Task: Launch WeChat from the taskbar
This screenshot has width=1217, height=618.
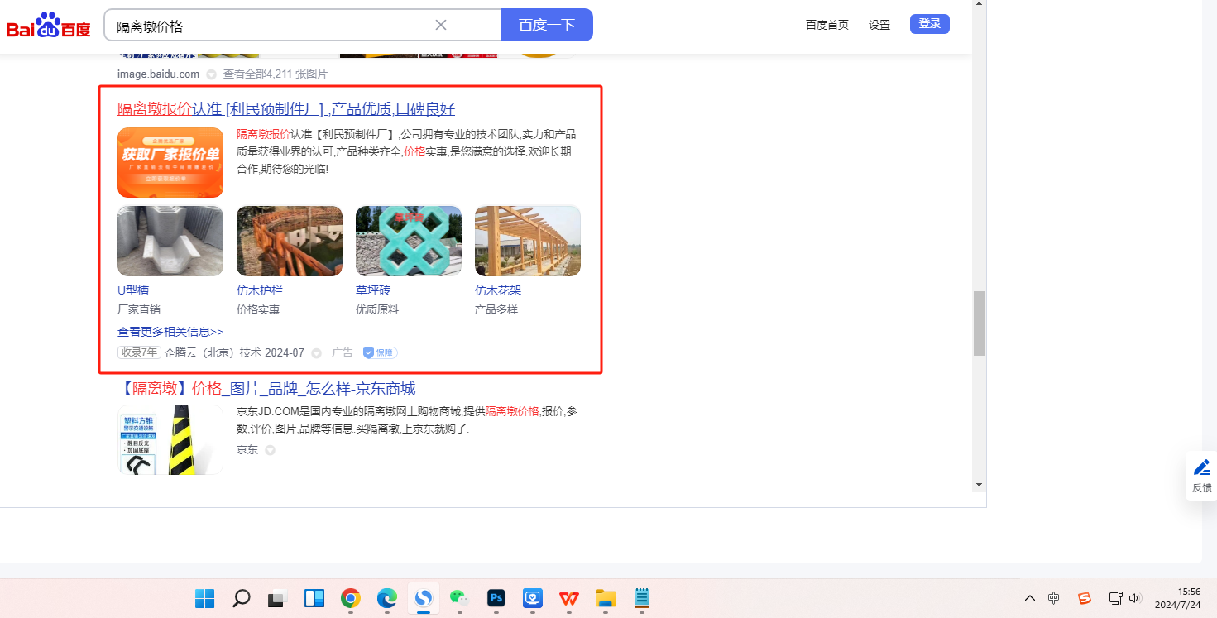Action: 459,598
